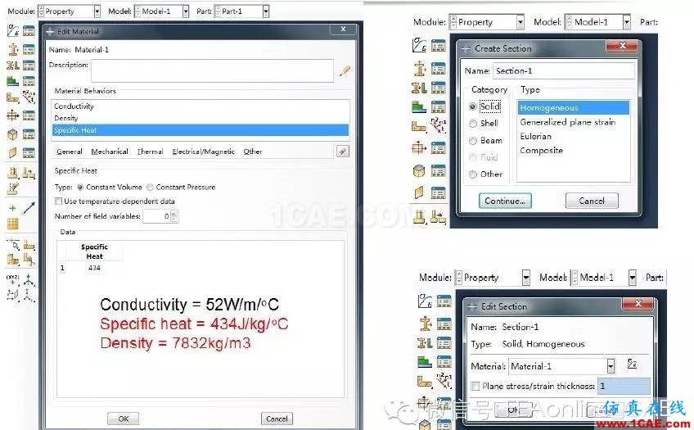This screenshot has width=694, height=430.
Task: Open Section Manager icon beside Edit Material dialog
Action: (29, 48)
